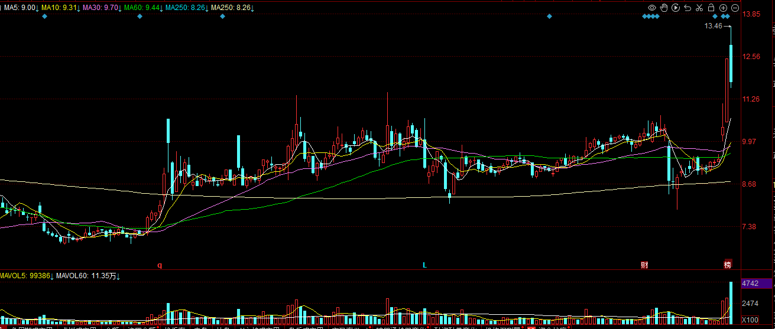This screenshot has width=775, height=329.
Task: Toggle the eye visibility icon on chart toolbar
Action: pyautogui.click(x=652, y=8)
